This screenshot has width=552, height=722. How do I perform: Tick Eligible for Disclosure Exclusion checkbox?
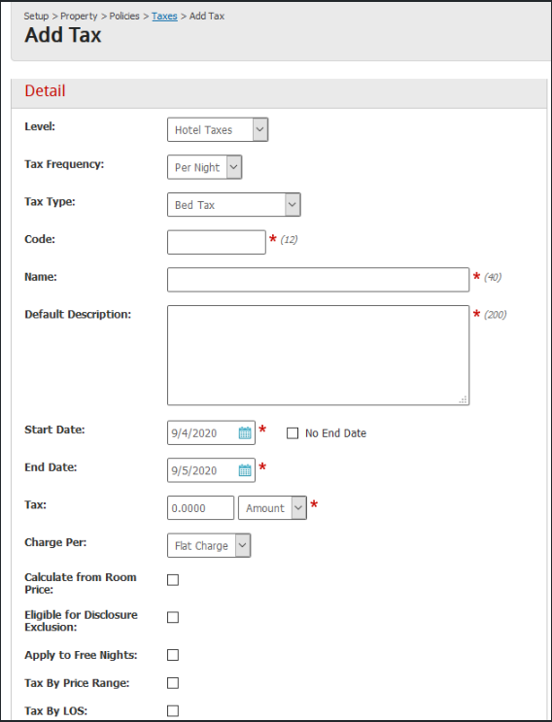(173, 617)
